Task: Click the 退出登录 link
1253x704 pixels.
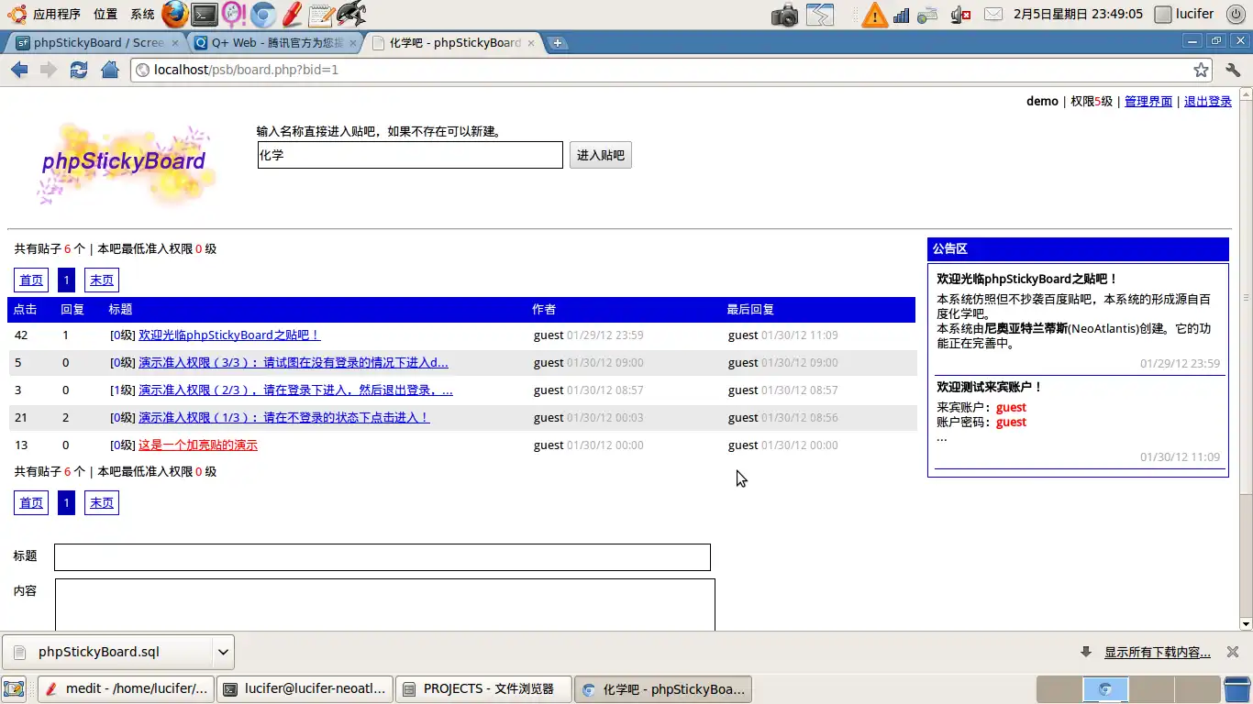Action: pos(1208,102)
